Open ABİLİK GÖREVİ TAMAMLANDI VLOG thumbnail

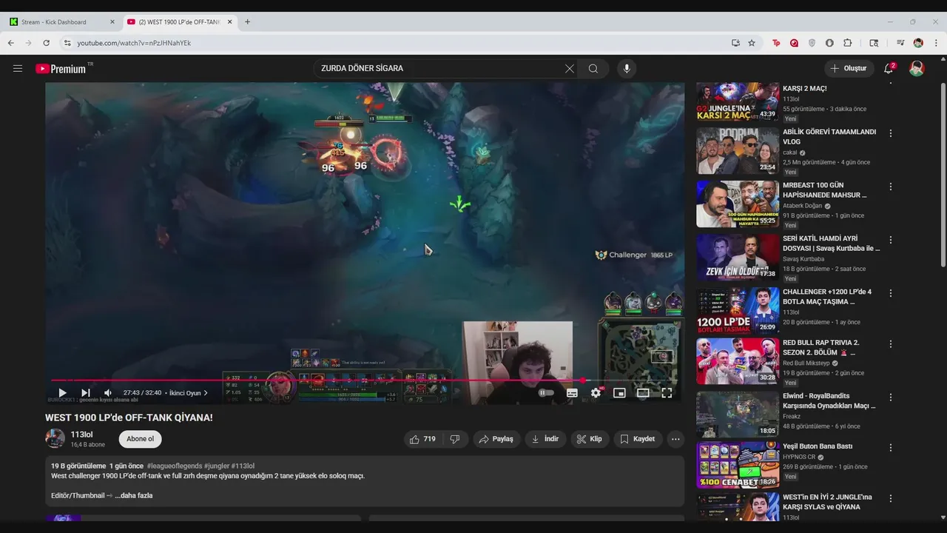click(x=738, y=151)
